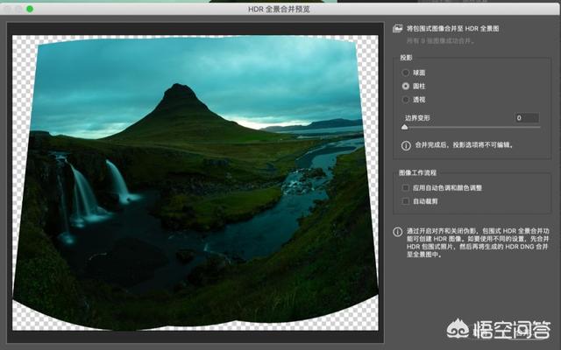Image resolution: width=561 pixels, height=350 pixels.
Task: Click the 边界变形 value input field
Action: click(x=527, y=117)
